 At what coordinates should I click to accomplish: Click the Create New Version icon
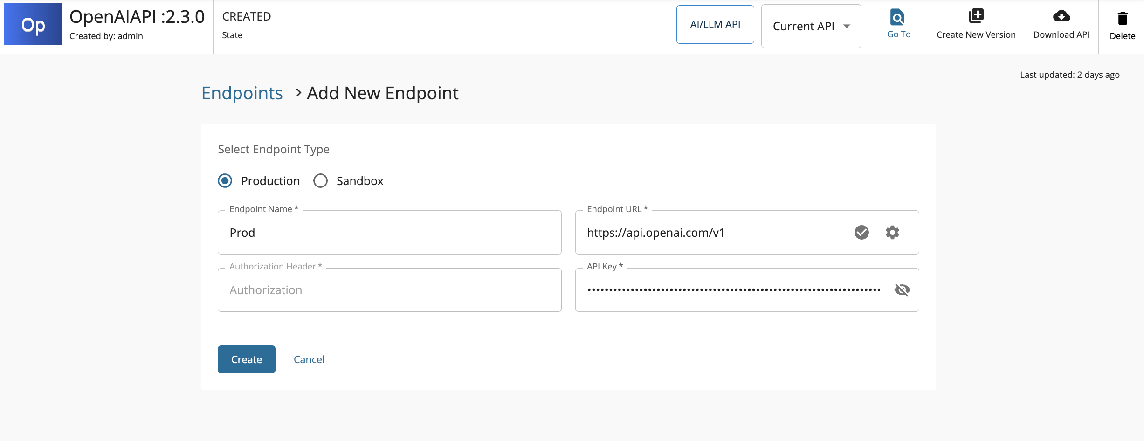click(976, 16)
